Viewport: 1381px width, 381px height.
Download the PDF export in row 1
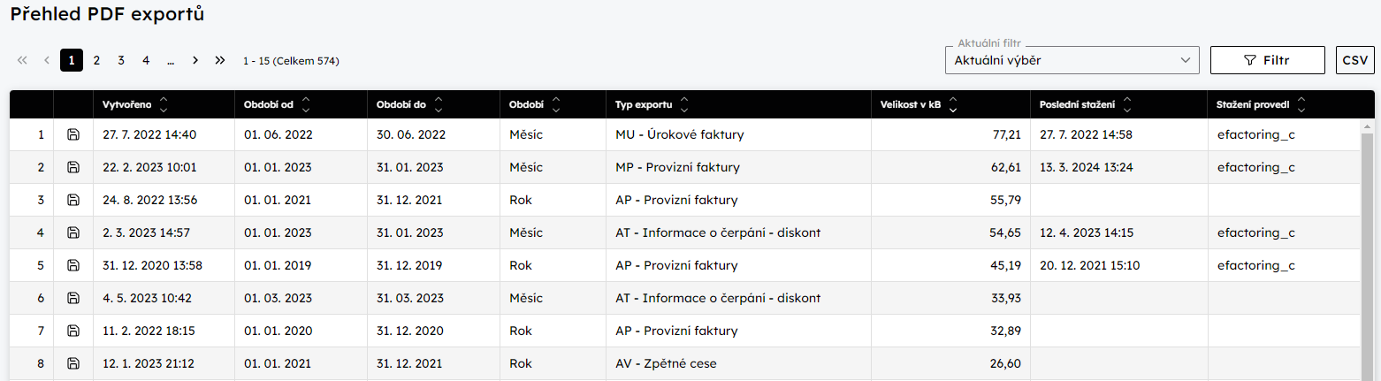(73, 134)
